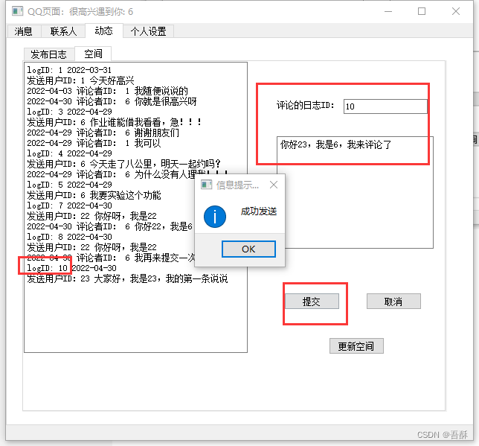Close the 信息提示 dialog with X

coord(274,185)
